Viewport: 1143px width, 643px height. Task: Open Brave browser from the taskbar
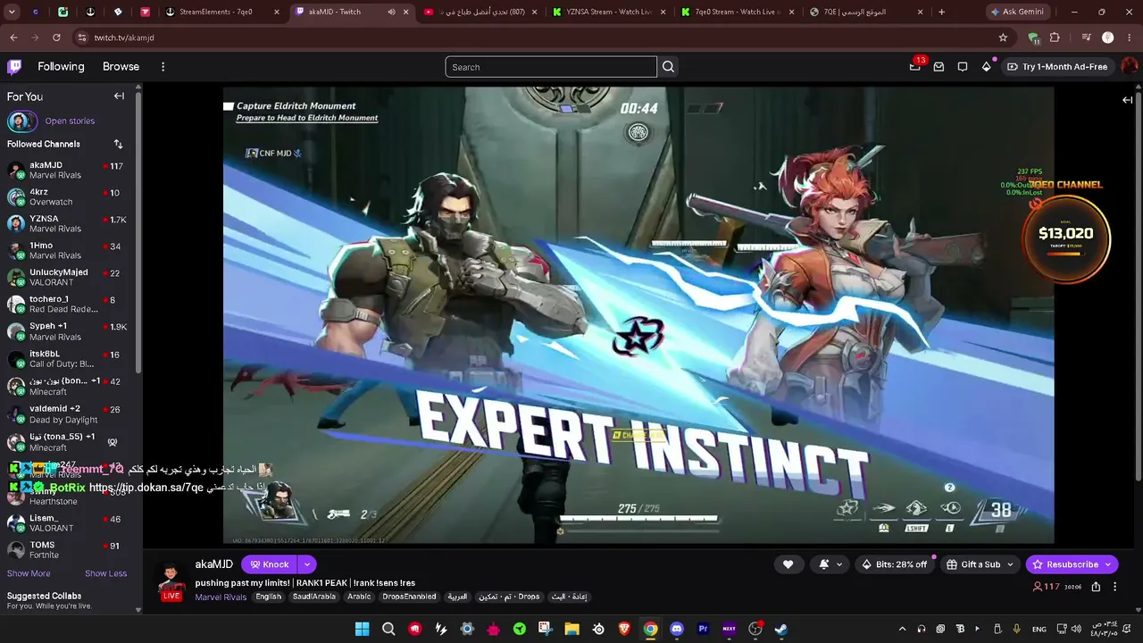pos(624,629)
